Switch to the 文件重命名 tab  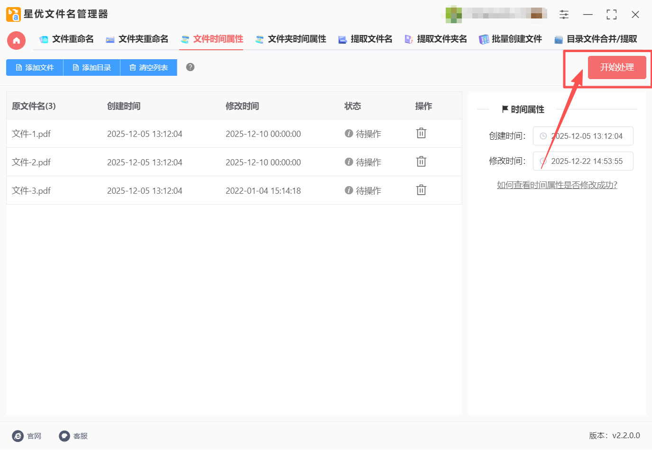point(66,39)
